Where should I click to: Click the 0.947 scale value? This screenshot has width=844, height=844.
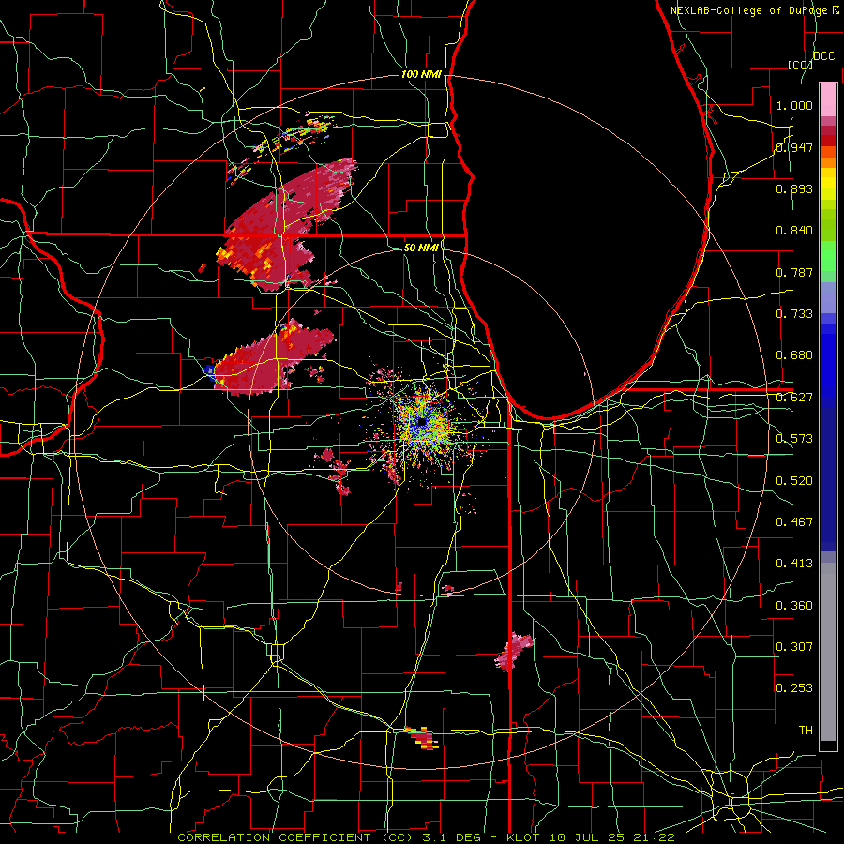click(x=794, y=147)
